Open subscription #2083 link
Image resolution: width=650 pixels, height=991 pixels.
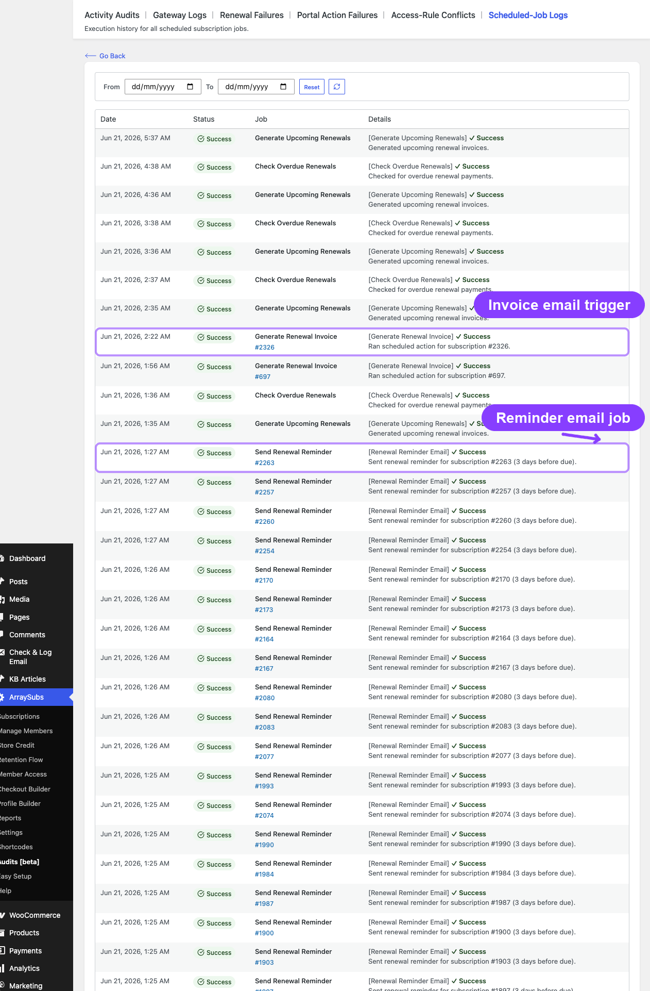pyautogui.click(x=265, y=727)
